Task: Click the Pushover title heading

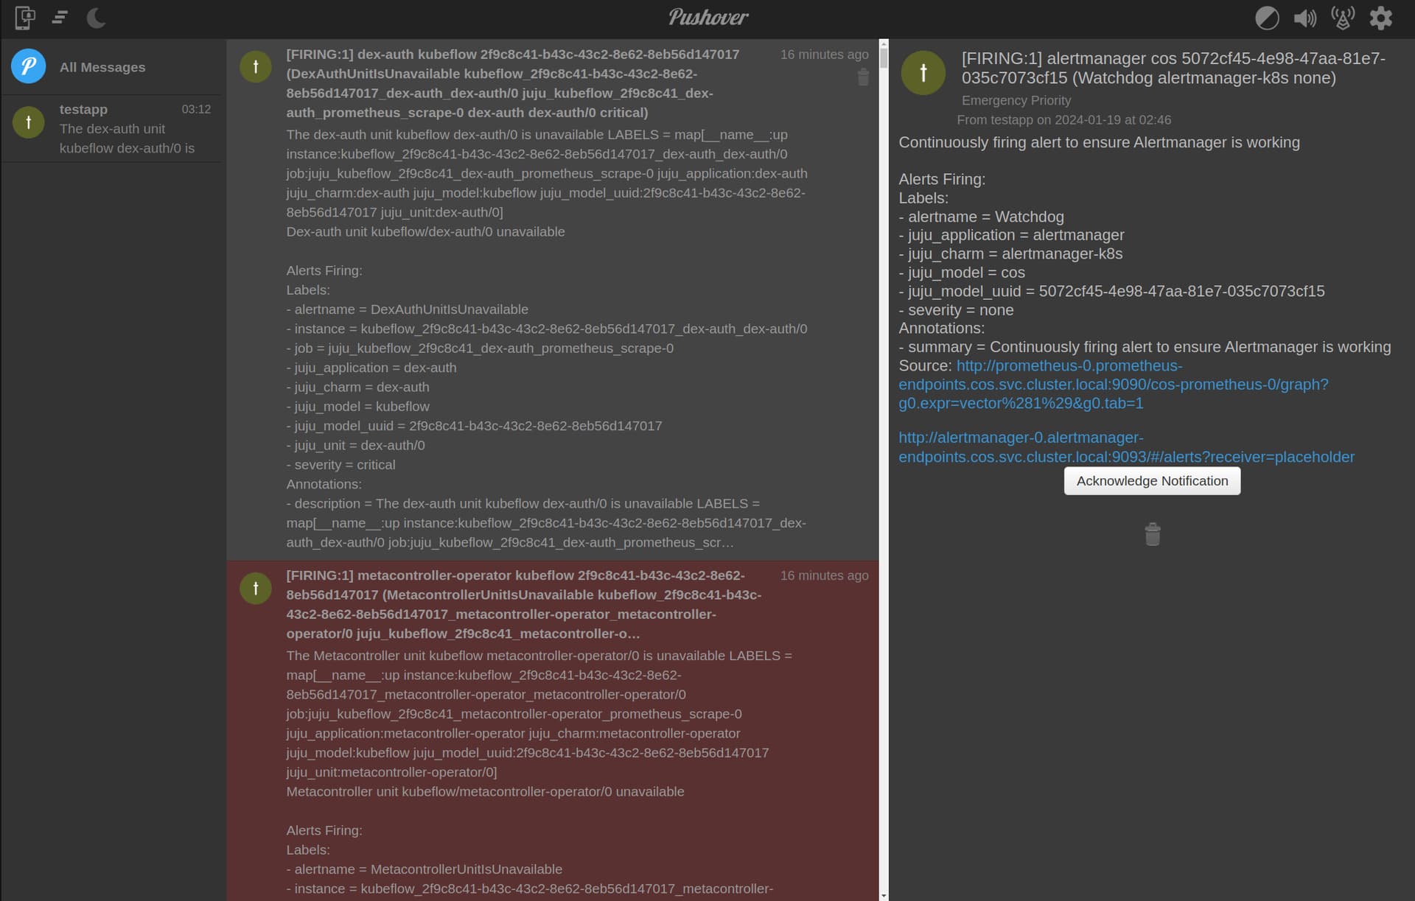Action: tap(707, 17)
